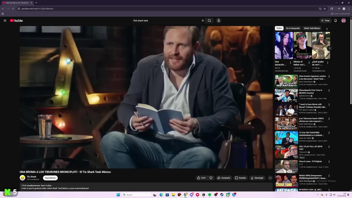Go to the YouTube home logo
The image size is (352, 198).
[x=16, y=21]
